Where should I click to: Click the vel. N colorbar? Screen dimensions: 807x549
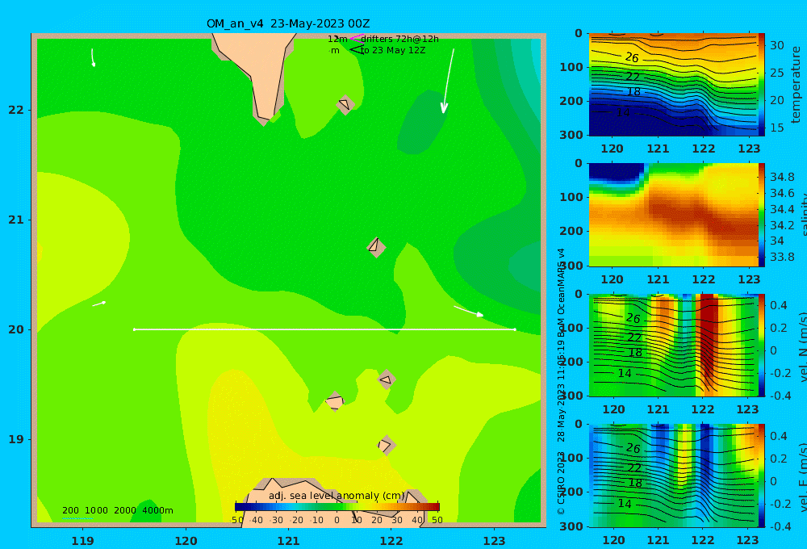tap(762, 345)
